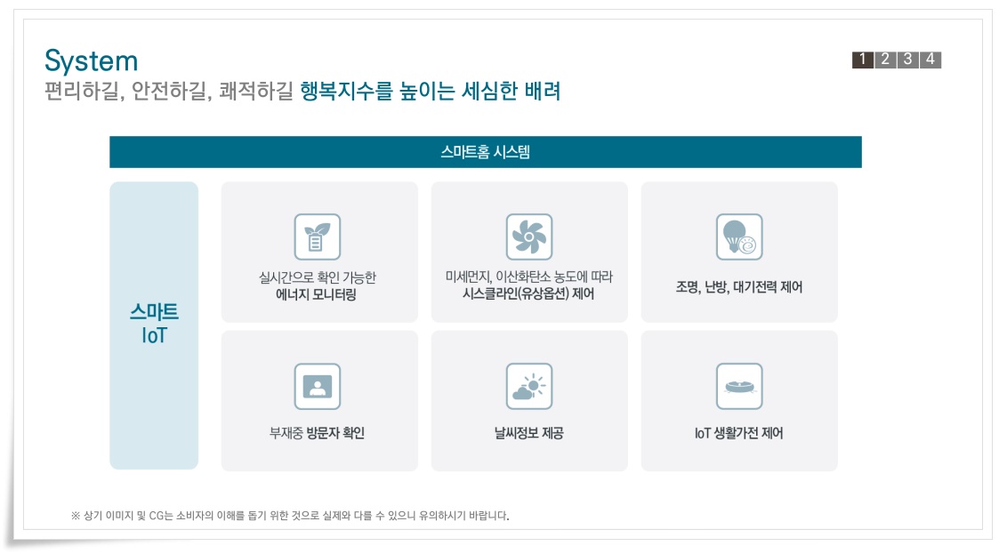Go to page 1 indicator

[863, 60]
